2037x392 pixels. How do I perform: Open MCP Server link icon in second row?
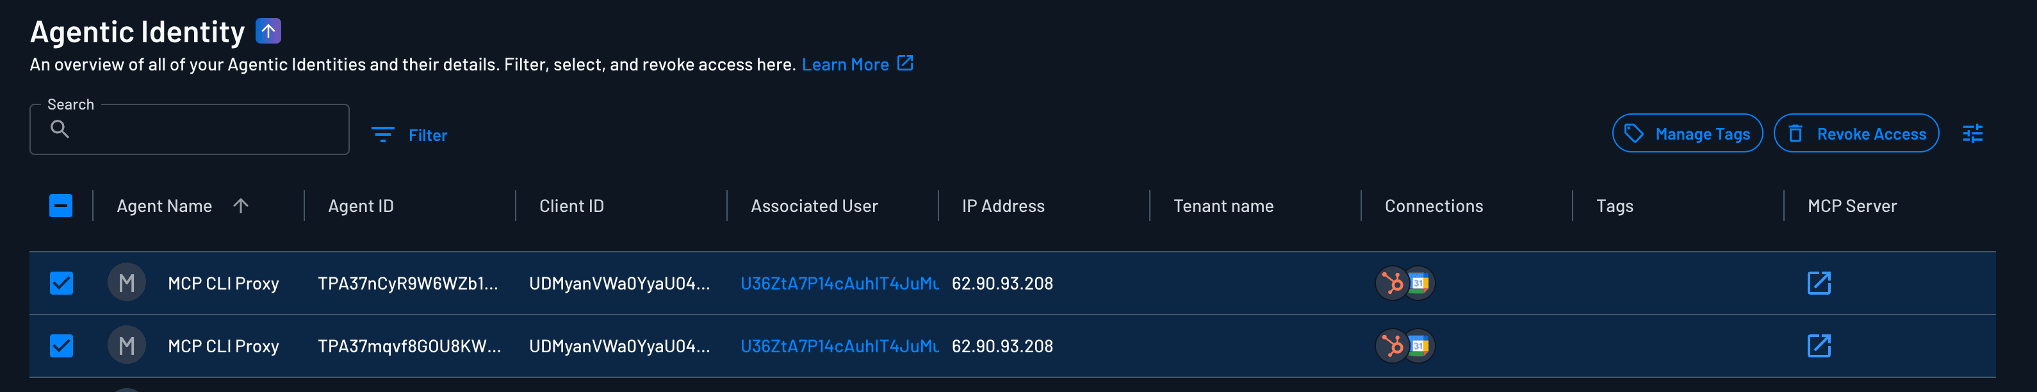(x=1819, y=346)
